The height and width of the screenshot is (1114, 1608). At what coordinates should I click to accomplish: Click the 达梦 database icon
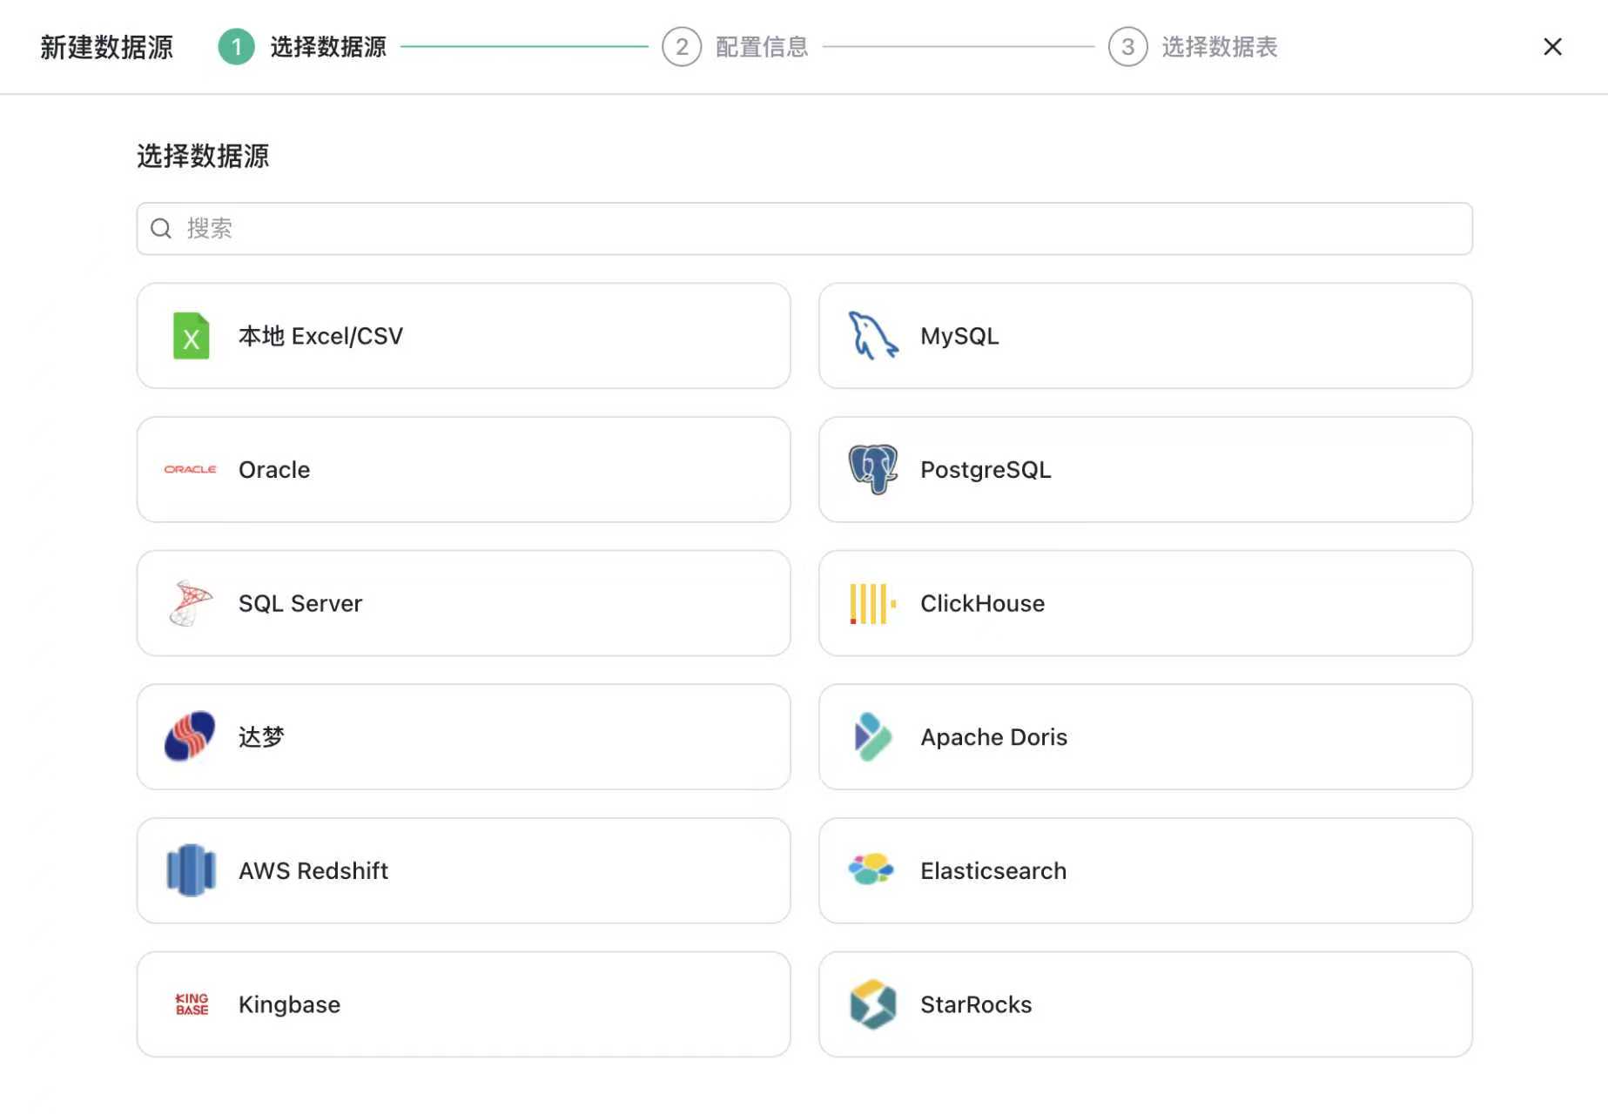[188, 736]
